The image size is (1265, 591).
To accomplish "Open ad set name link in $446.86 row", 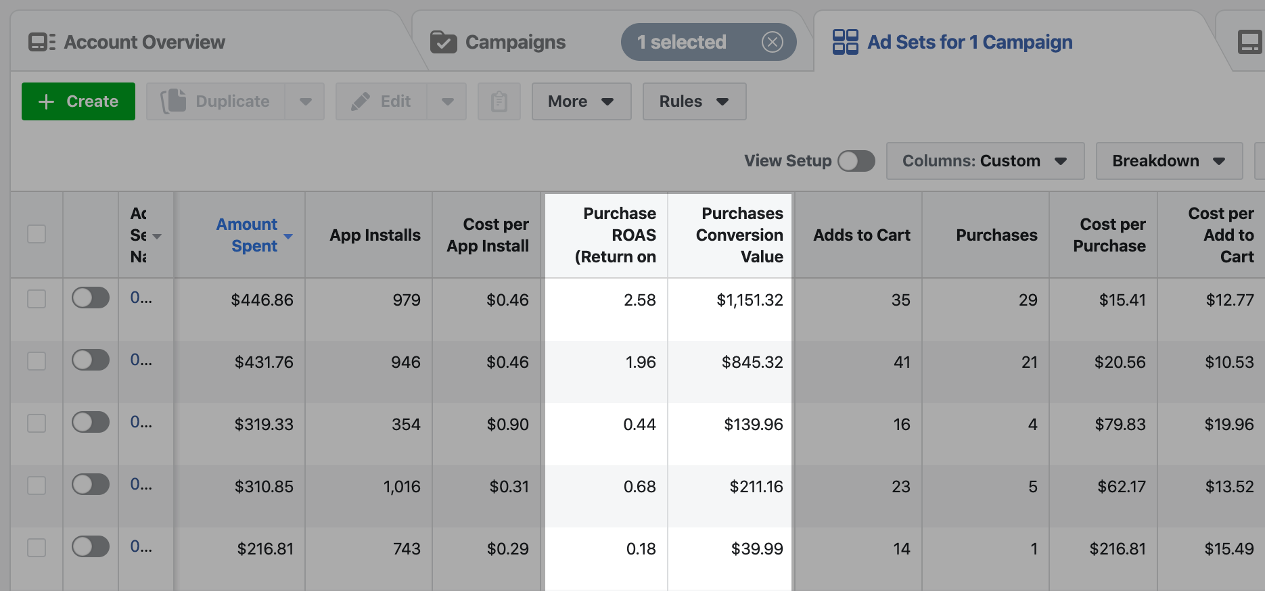I will (141, 298).
